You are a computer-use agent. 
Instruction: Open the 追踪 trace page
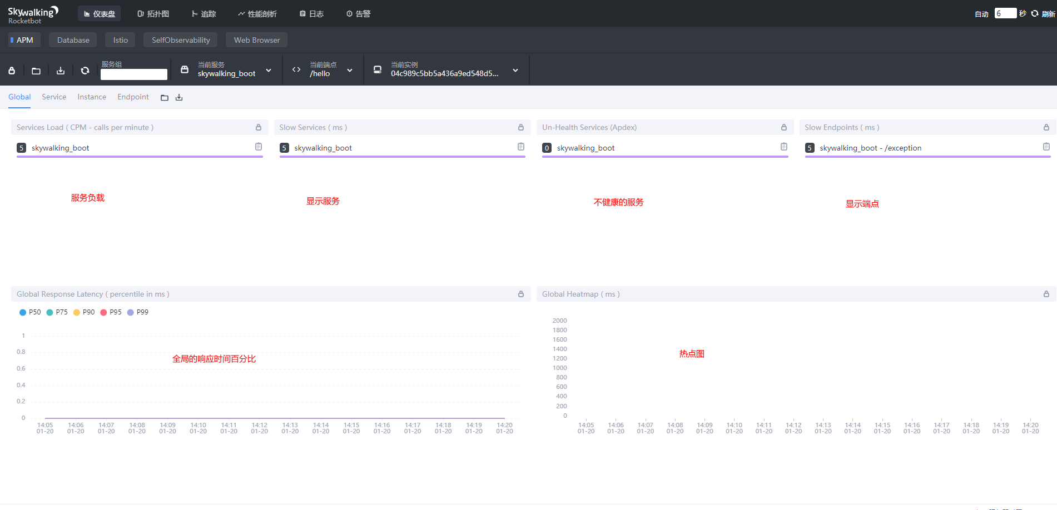coord(204,14)
